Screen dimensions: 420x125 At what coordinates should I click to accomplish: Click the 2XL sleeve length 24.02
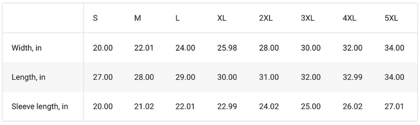point(269,106)
